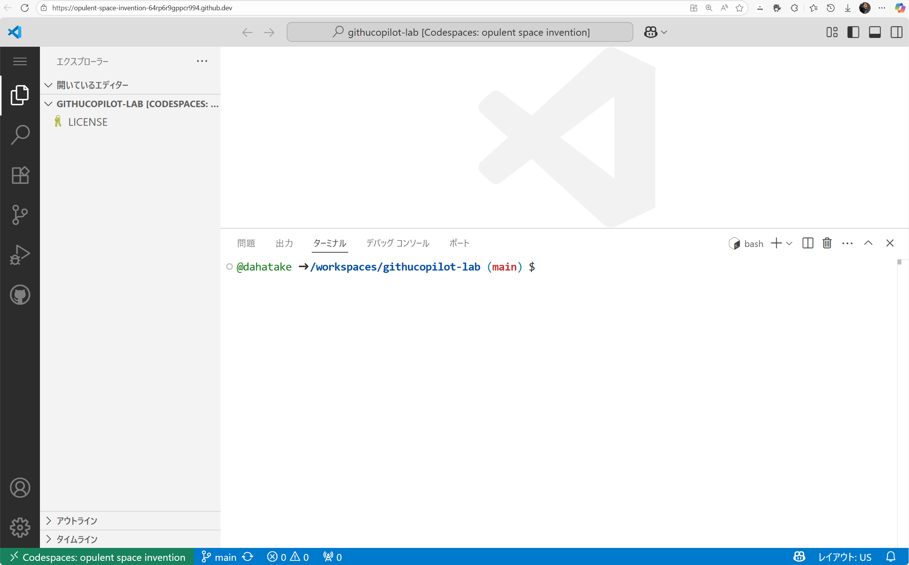
Task: Open the GitHub sidebar icon
Action: 20,295
